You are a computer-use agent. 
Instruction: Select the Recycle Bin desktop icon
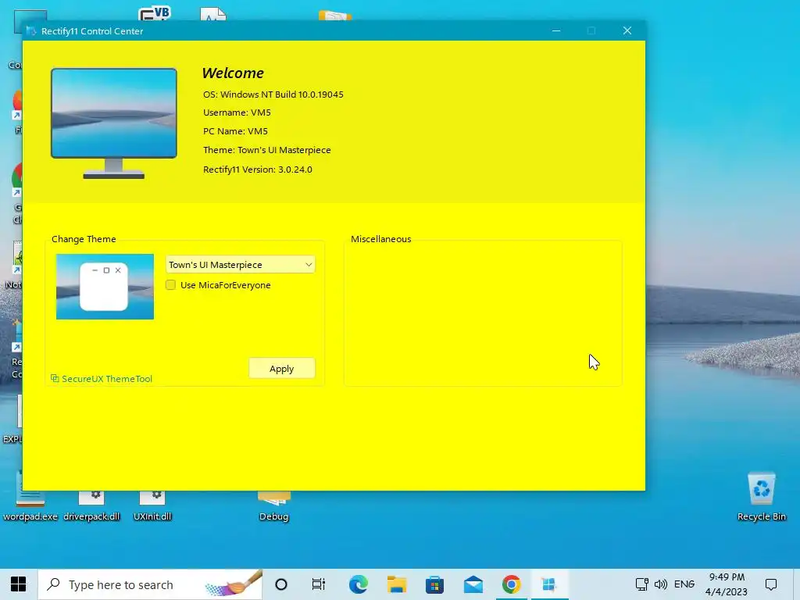(x=761, y=496)
